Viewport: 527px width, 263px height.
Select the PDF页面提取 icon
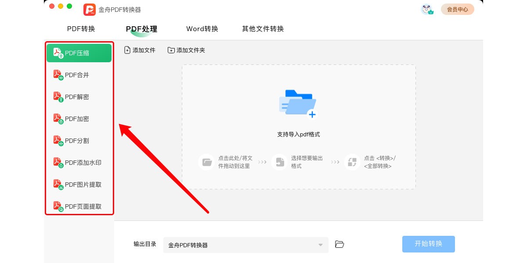(58, 206)
